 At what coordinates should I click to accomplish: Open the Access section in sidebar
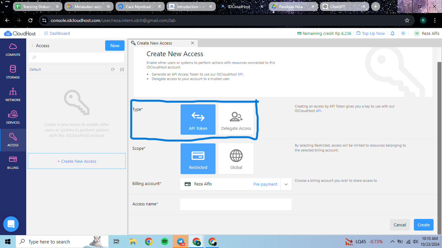pyautogui.click(x=13, y=140)
